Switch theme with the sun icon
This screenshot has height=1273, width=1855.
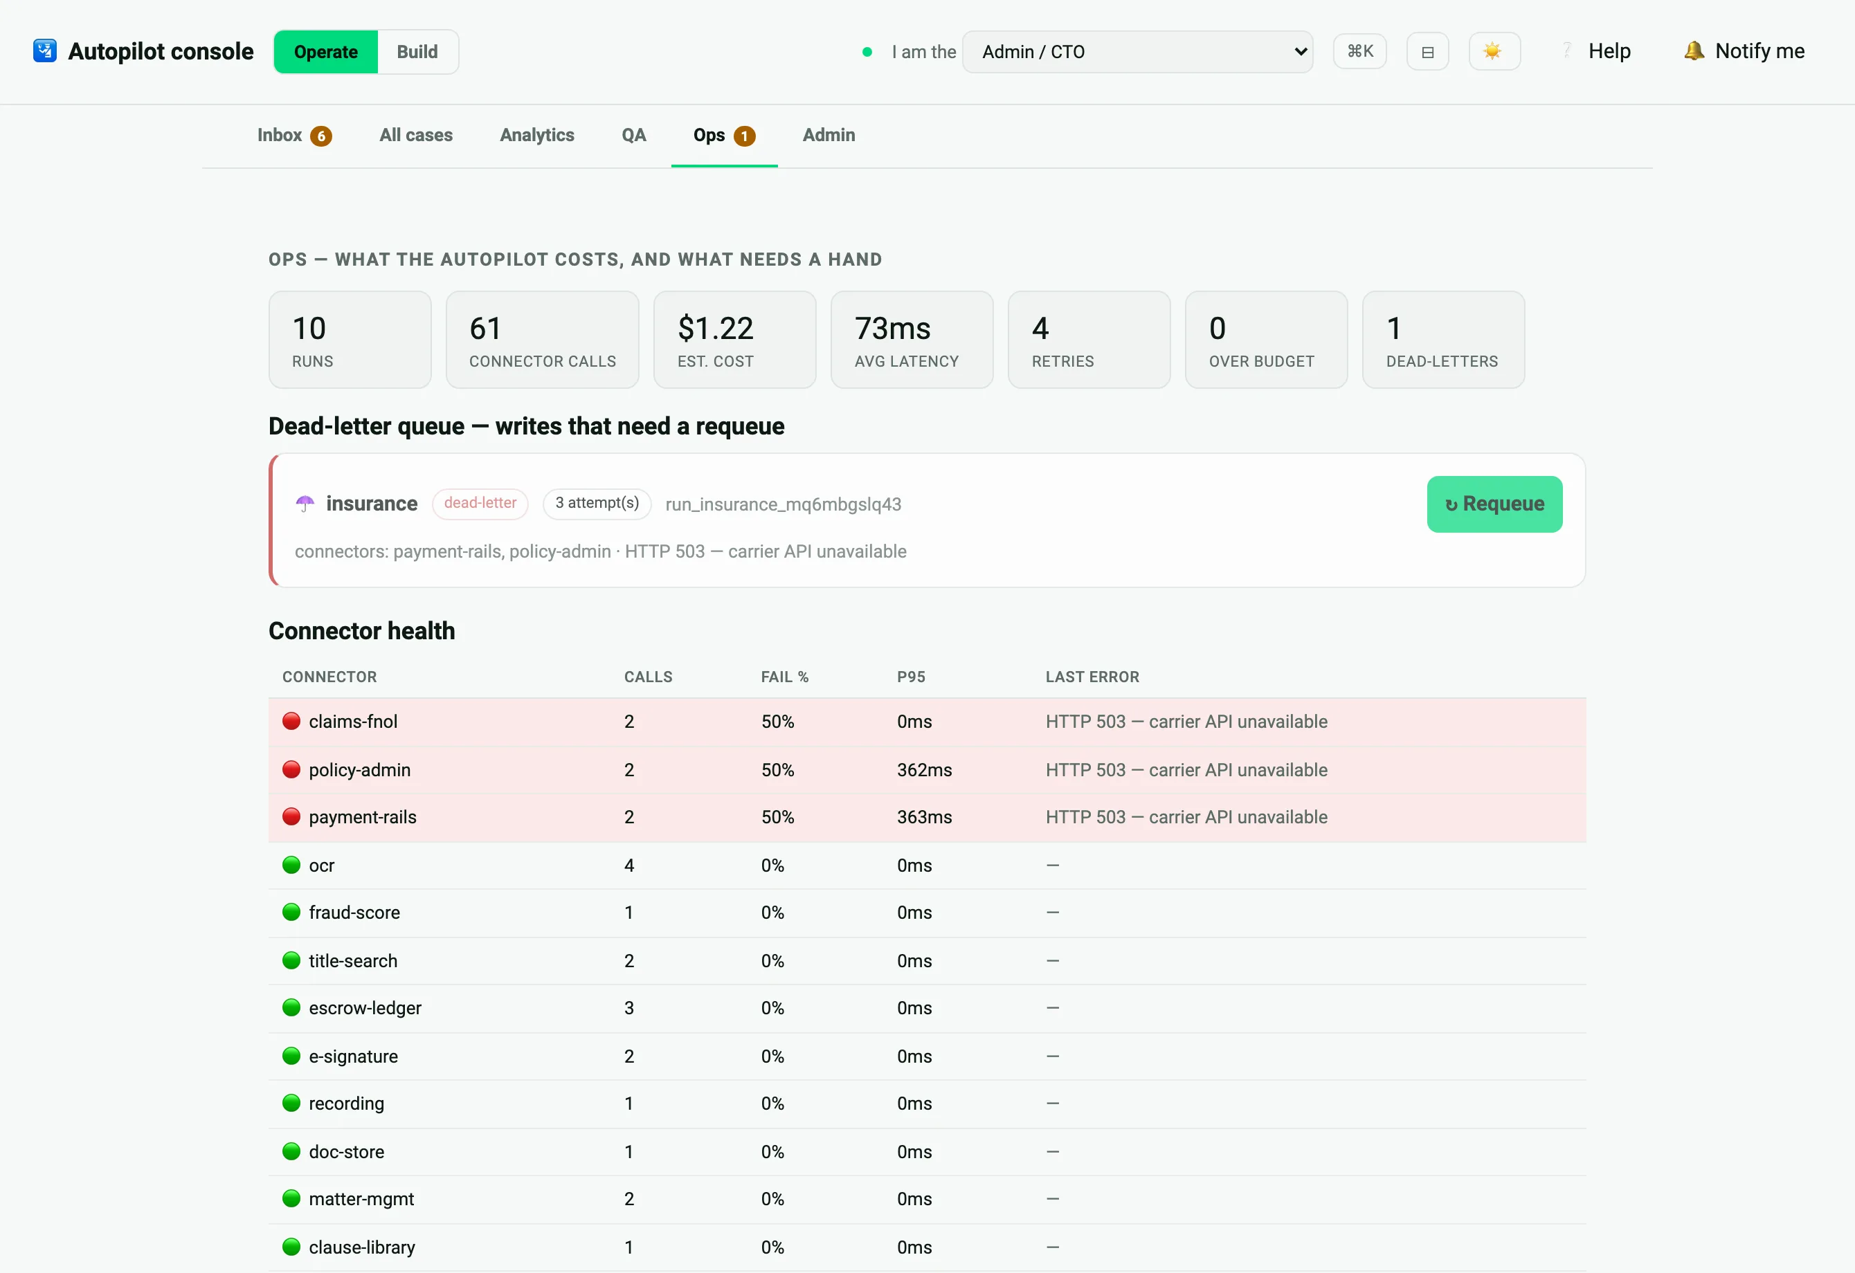[x=1494, y=52]
